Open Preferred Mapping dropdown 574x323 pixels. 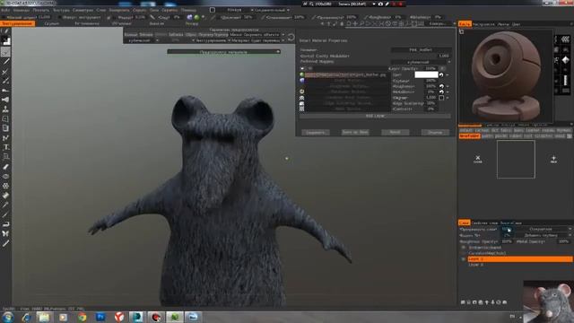click(x=421, y=62)
